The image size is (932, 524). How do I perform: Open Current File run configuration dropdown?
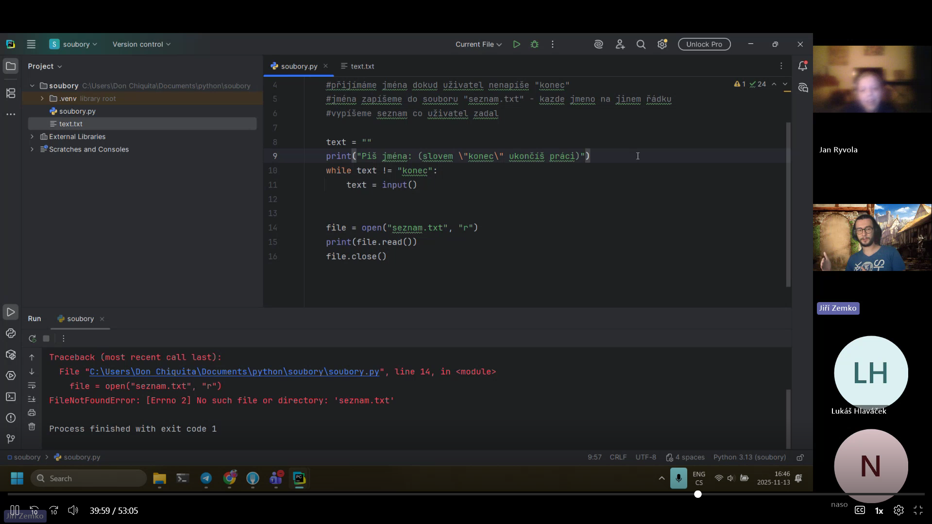click(x=478, y=44)
